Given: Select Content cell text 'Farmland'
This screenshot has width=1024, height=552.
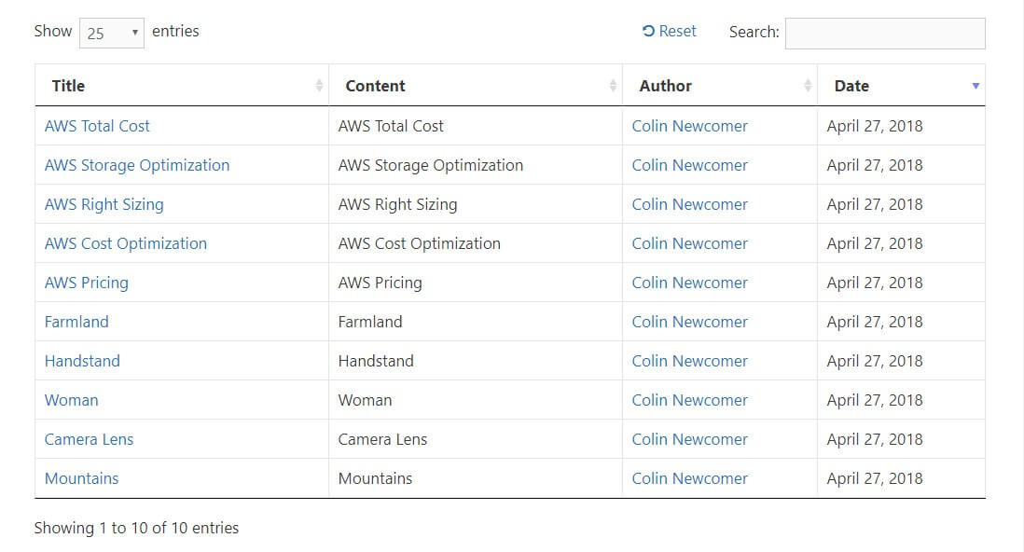Looking at the screenshot, I should click(x=370, y=322).
